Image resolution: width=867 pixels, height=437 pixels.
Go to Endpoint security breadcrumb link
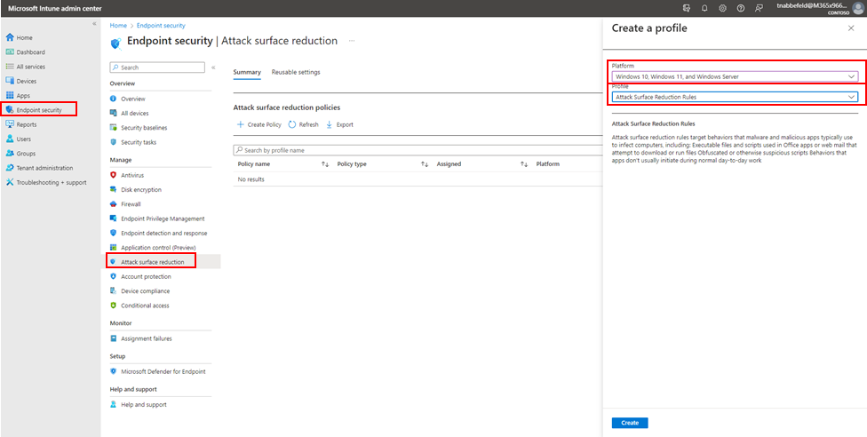click(x=161, y=26)
